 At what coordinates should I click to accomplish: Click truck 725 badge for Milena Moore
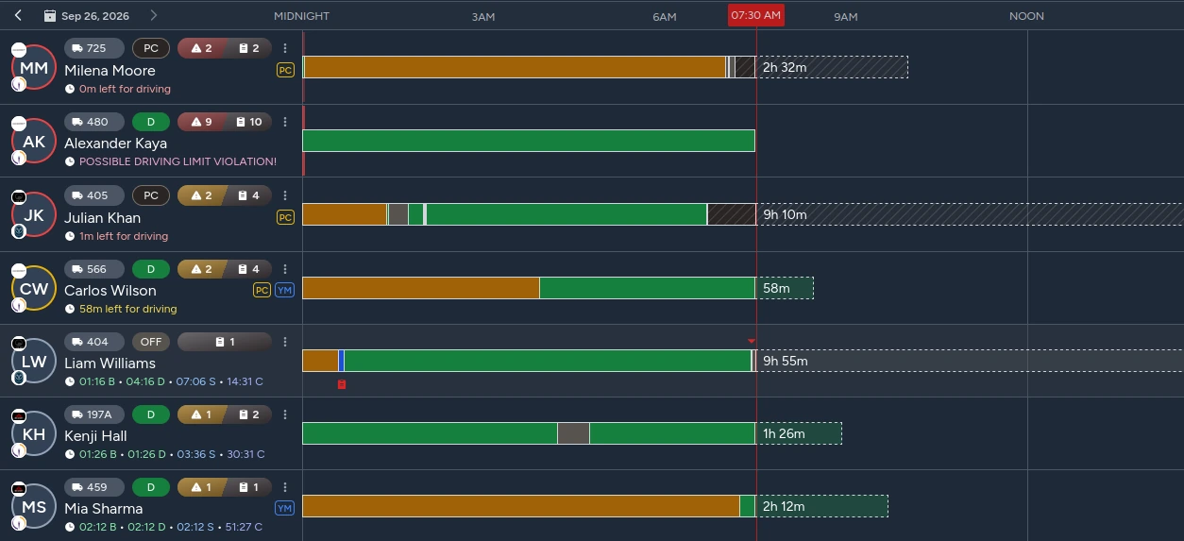[94, 48]
